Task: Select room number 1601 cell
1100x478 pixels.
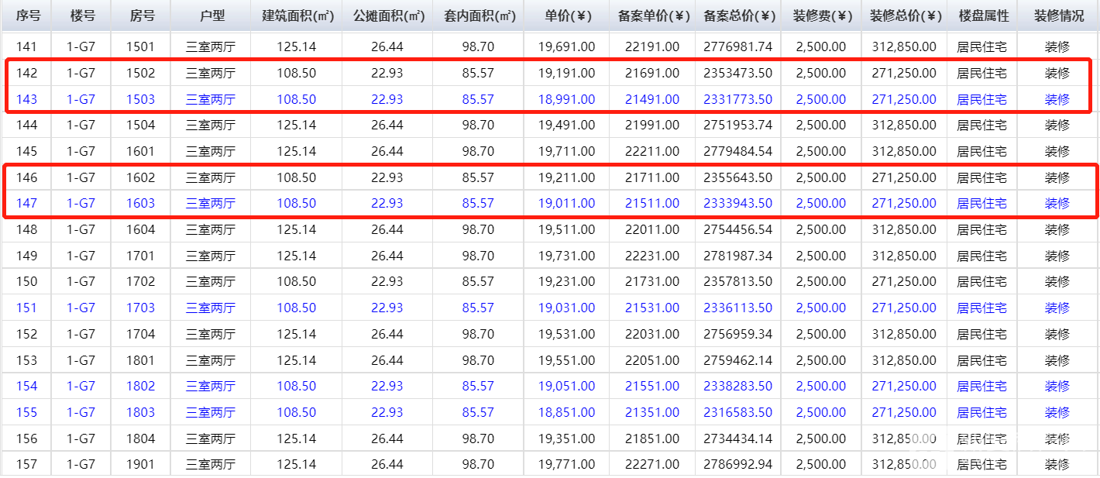Action: pyautogui.click(x=141, y=151)
